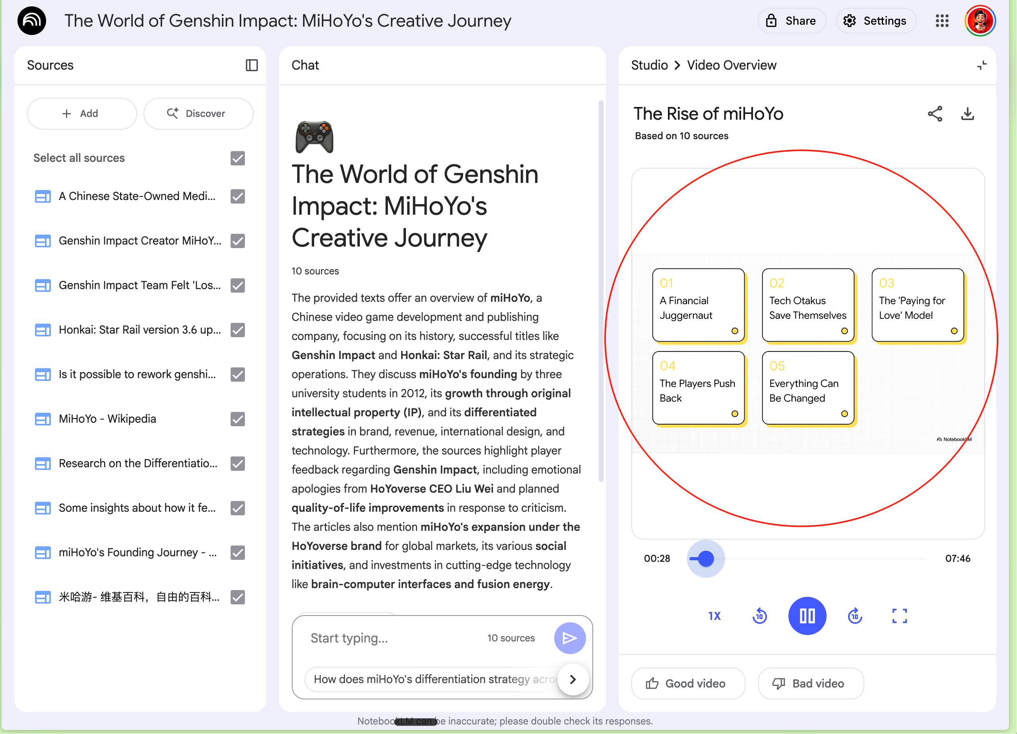
Task: Rate as Good video
Action: coord(687,684)
